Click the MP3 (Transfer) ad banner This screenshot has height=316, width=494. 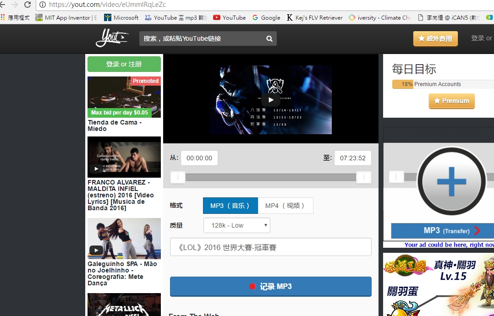click(442, 231)
